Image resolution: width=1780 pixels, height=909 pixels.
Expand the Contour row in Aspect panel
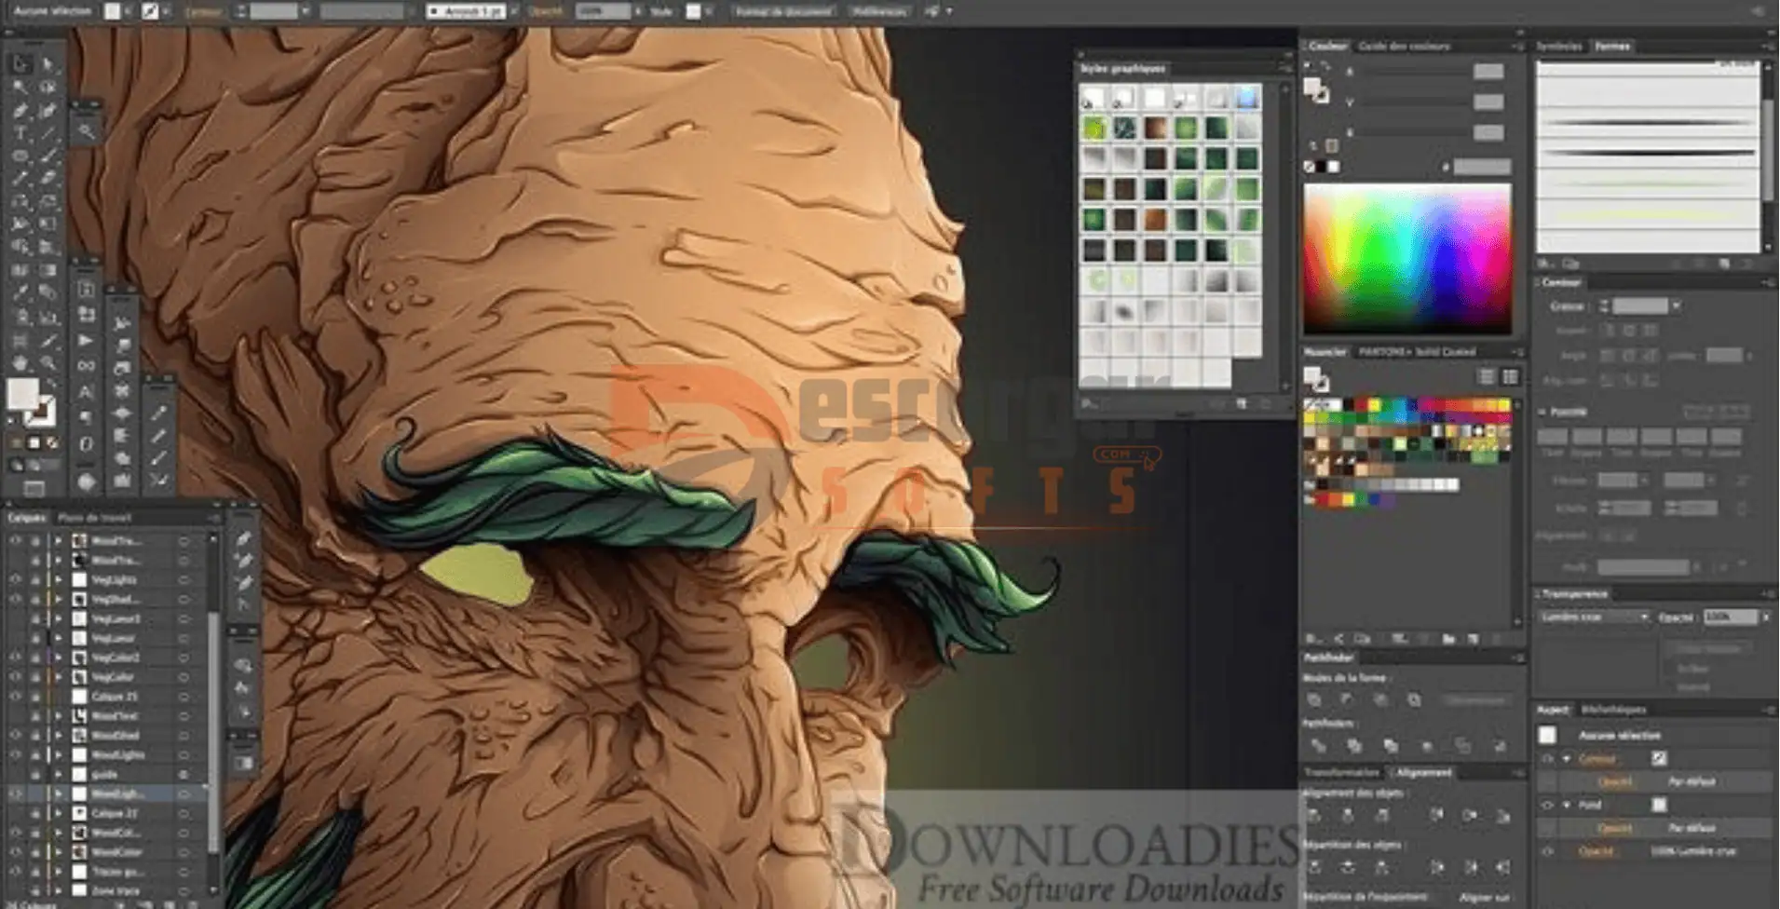tap(1567, 759)
